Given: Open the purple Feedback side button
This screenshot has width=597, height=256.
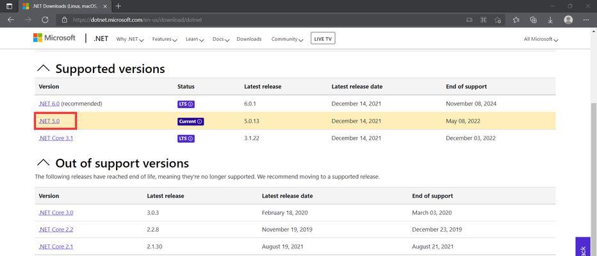Looking at the screenshot, I should point(582,247).
